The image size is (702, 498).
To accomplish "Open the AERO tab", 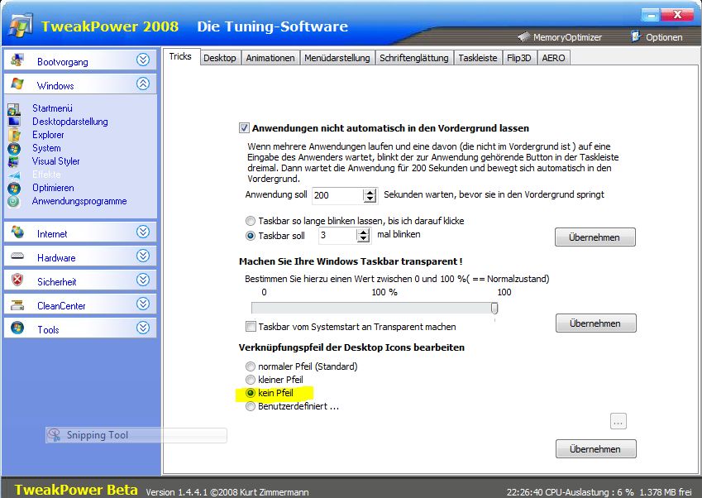I will [553, 58].
